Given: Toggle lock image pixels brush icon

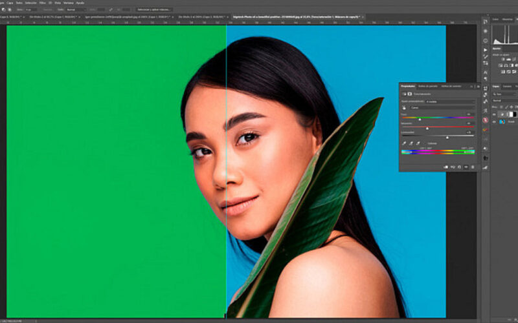Looking at the screenshot, I should (506, 107).
